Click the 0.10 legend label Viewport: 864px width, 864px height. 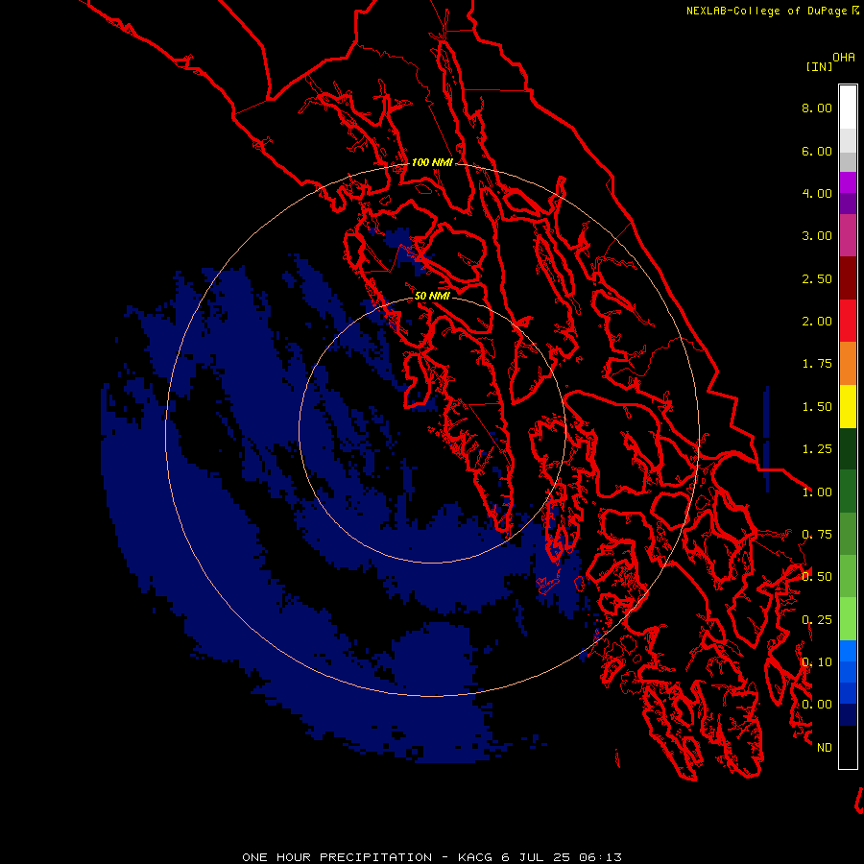tap(817, 662)
